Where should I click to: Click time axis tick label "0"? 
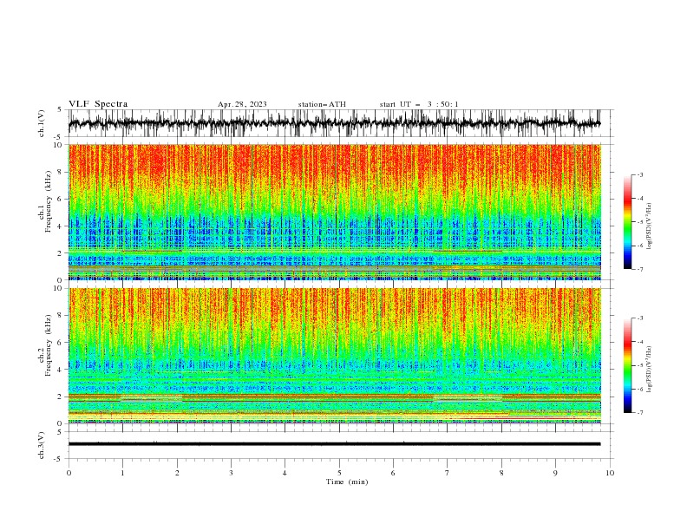[x=69, y=473]
